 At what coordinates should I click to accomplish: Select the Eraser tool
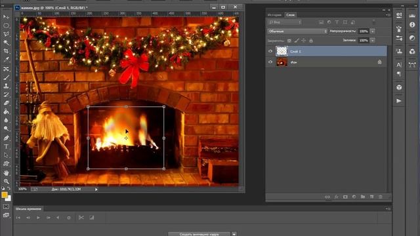[x=6, y=103]
